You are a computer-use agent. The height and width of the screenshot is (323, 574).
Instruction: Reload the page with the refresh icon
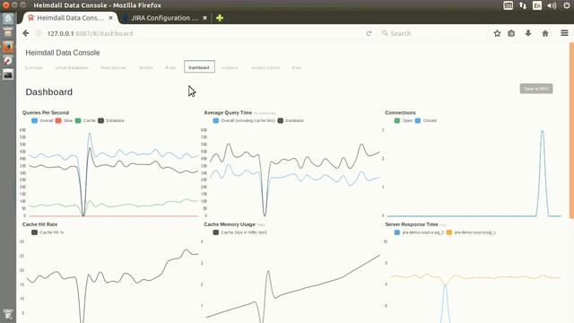(x=369, y=33)
